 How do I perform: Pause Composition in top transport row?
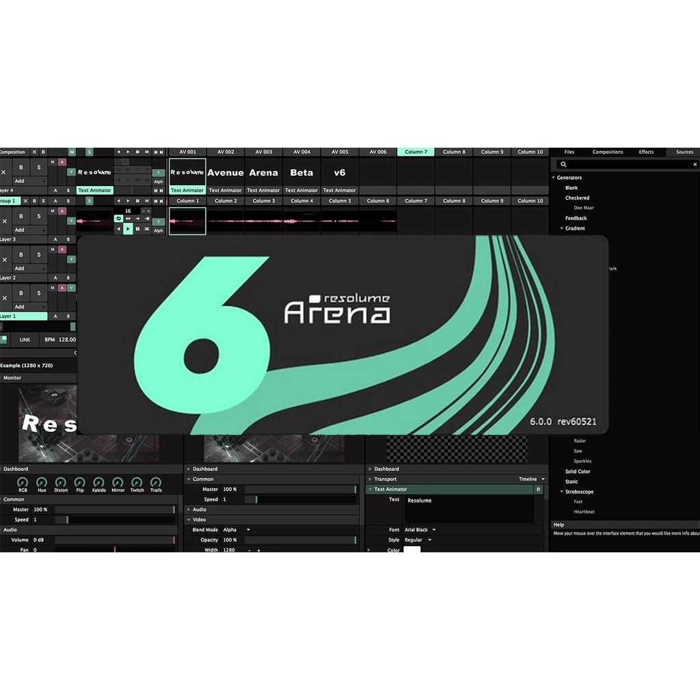137,152
